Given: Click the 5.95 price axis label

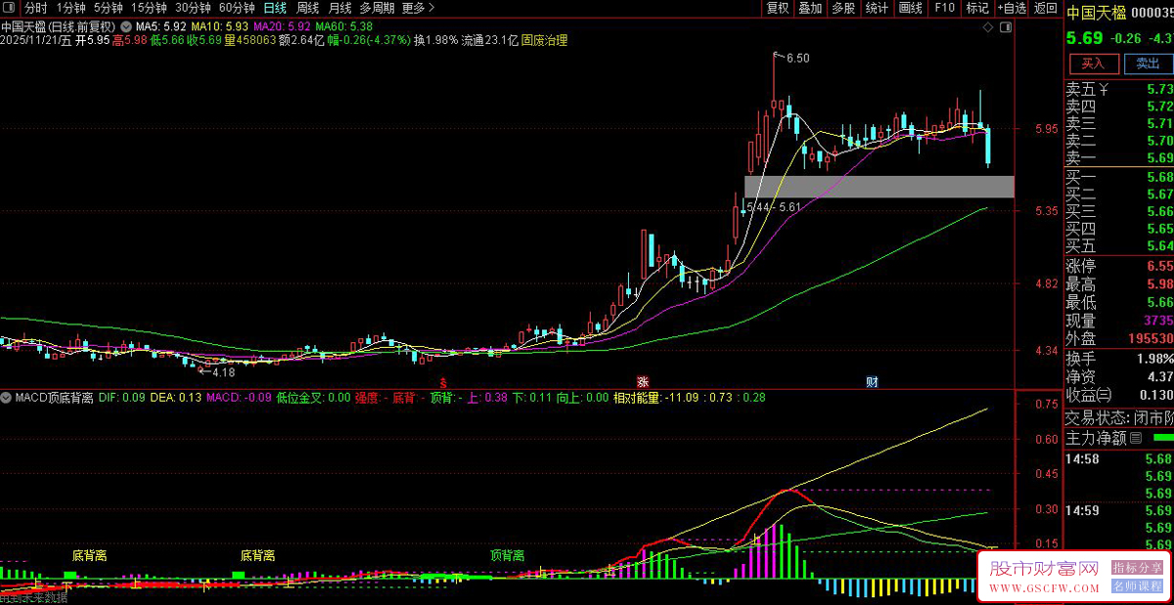Looking at the screenshot, I should [1045, 129].
